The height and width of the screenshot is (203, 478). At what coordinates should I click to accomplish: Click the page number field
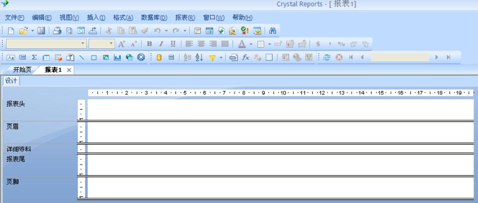tap(400, 58)
